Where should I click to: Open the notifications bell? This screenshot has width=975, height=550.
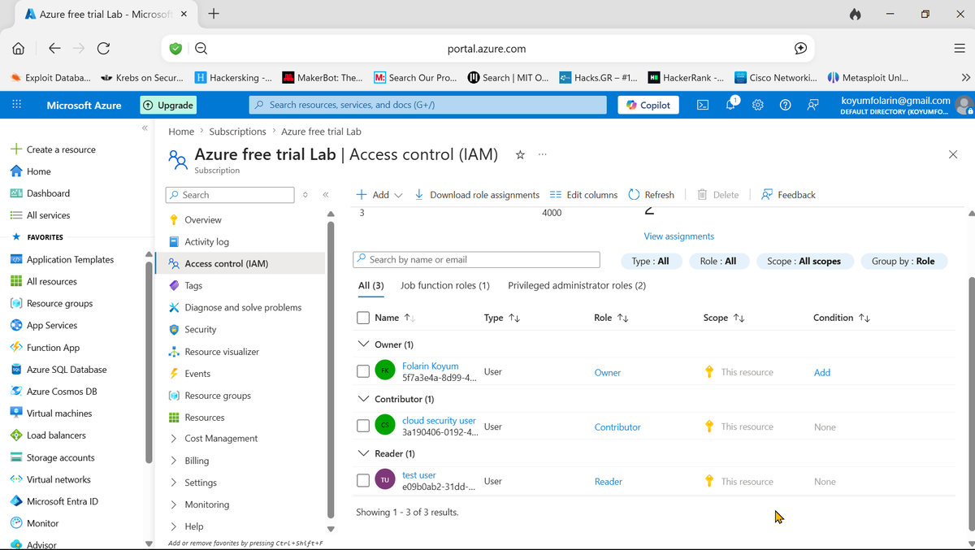[x=731, y=105]
